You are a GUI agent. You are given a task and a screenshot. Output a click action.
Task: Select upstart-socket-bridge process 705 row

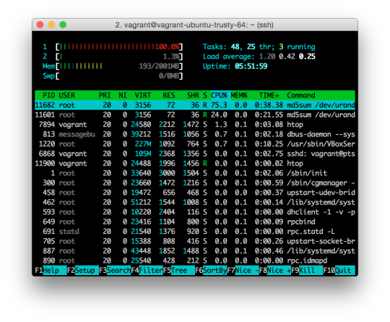click(195, 241)
